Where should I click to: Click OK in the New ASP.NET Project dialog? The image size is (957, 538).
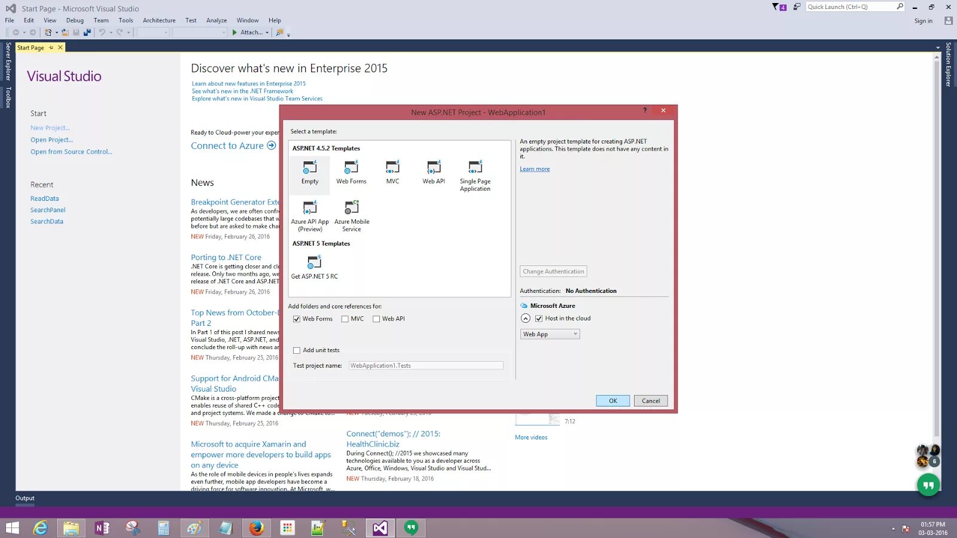click(x=612, y=401)
